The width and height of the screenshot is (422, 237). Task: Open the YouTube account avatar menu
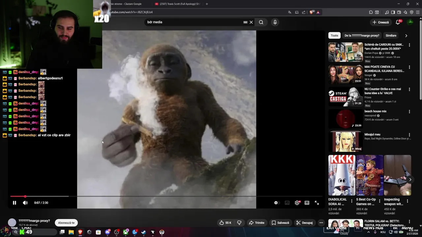click(x=410, y=22)
